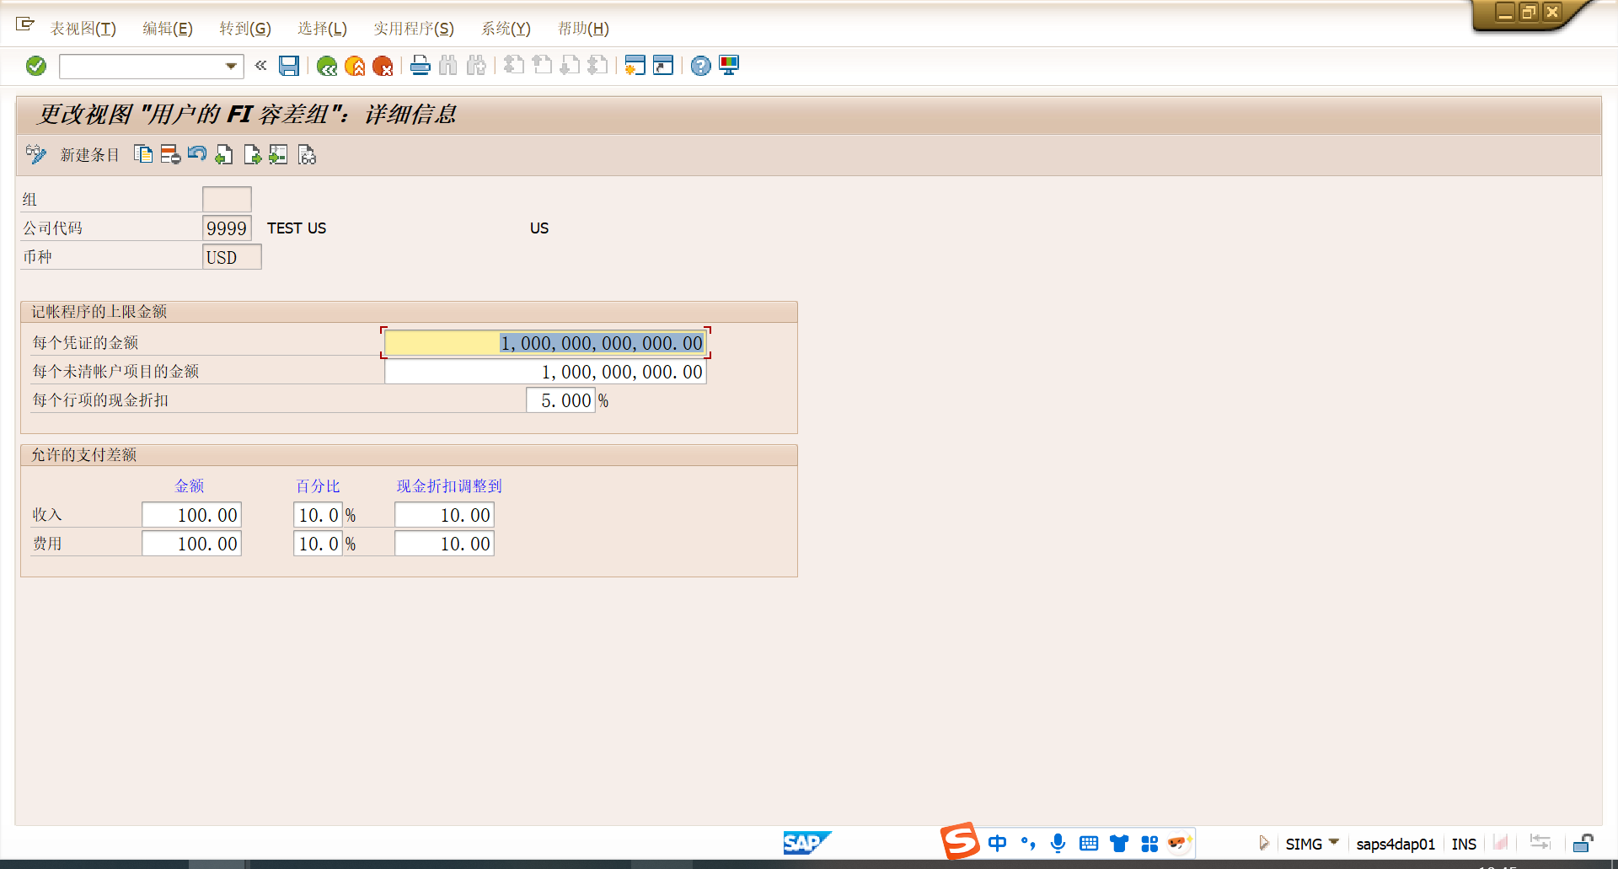Click the Save floppy disk icon
Screen dimensions: 1618x869
[289, 66]
